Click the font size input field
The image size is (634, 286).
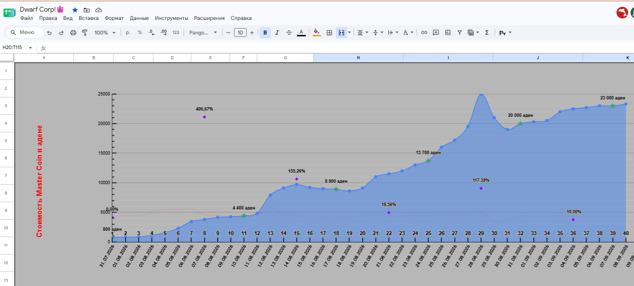(x=240, y=32)
